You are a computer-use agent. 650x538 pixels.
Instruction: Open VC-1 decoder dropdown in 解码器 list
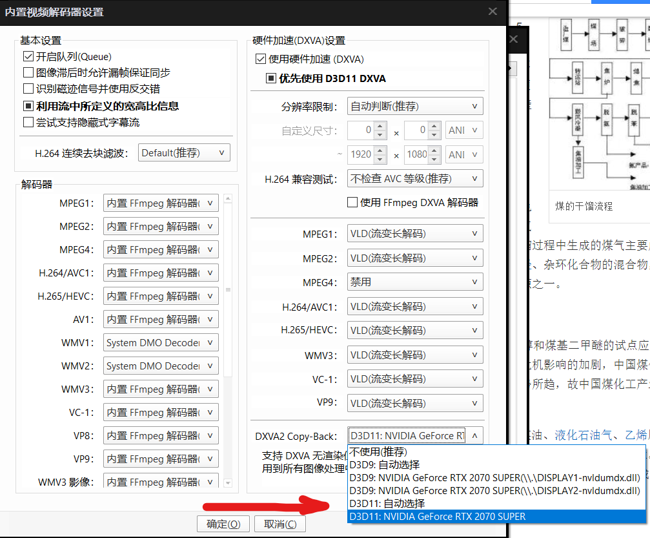[x=161, y=412]
